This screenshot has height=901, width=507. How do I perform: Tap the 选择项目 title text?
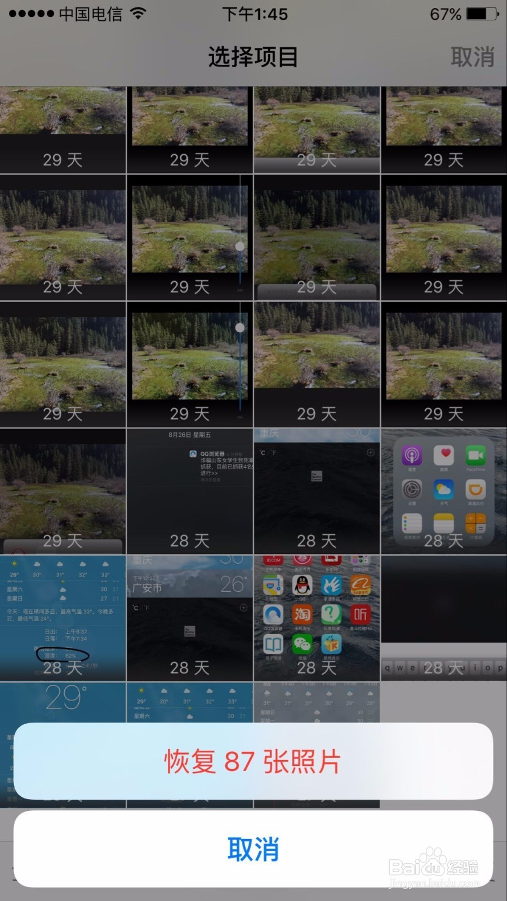tap(253, 57)
